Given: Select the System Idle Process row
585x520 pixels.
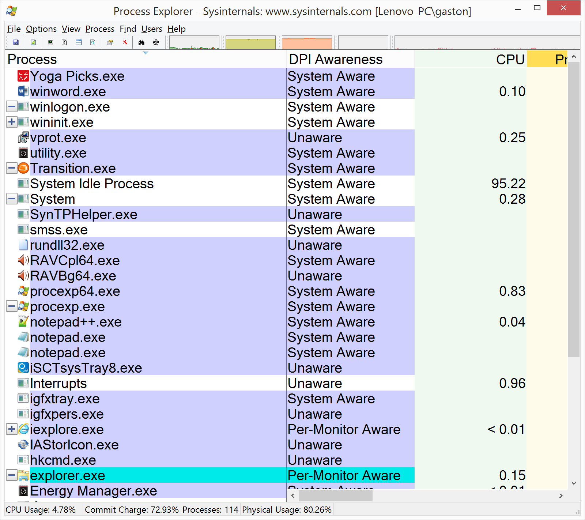Looking at the screenshot, I should point(286,184).
